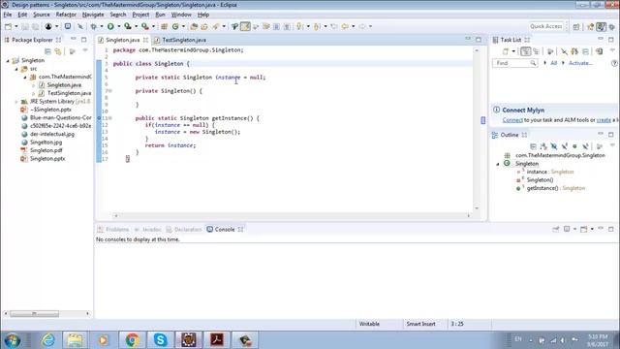Click the Connect link in Mylyn panel
620x349 pixels.
pos(512,120)
